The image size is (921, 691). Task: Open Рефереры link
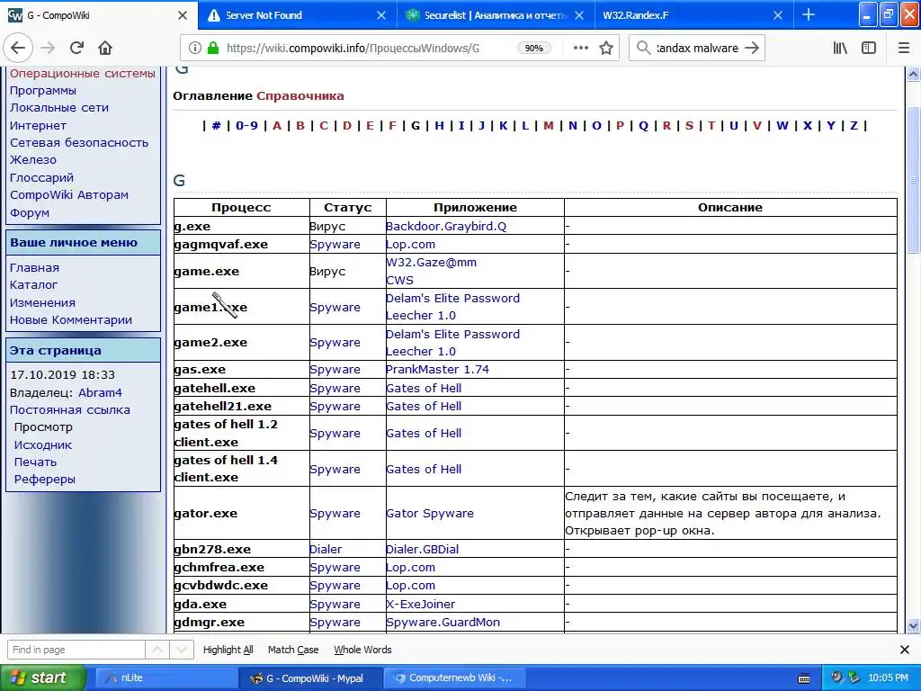tap(45, 480)
